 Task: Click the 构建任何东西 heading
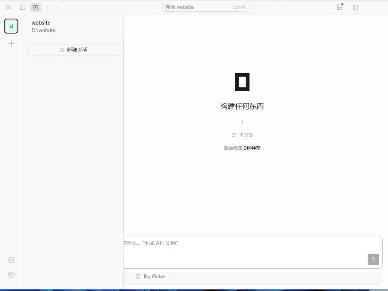[x=242, y=106]
